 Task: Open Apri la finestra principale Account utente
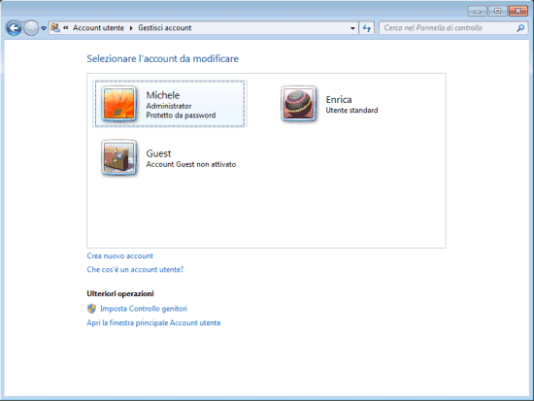[x=153, y=322]
